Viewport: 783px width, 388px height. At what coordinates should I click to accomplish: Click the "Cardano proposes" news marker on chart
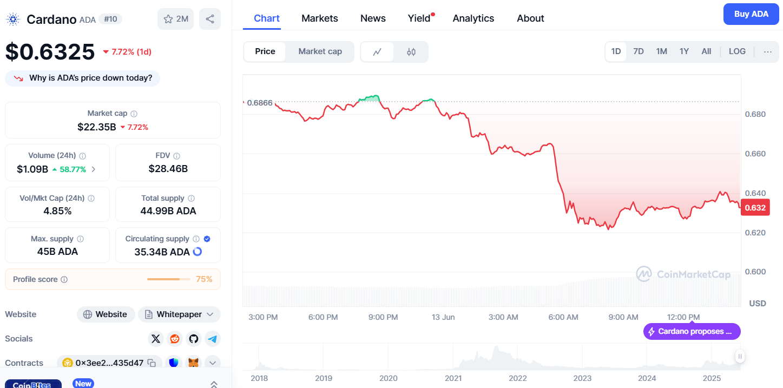click(692, 332)
